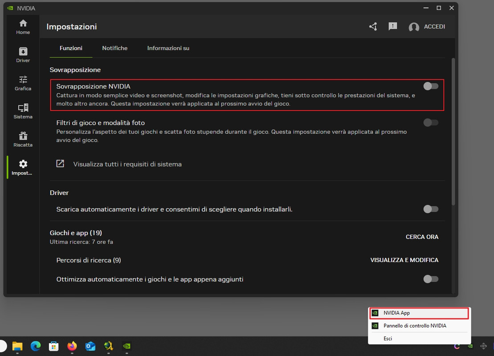Image resolution: width=494 pixels, height=356 pixels.
Task: Click the user avatar icon
Action: click(414, 27)
